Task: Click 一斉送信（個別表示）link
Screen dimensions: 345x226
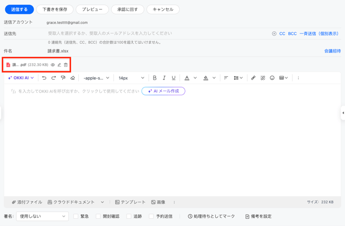Action: coord(319,33)
